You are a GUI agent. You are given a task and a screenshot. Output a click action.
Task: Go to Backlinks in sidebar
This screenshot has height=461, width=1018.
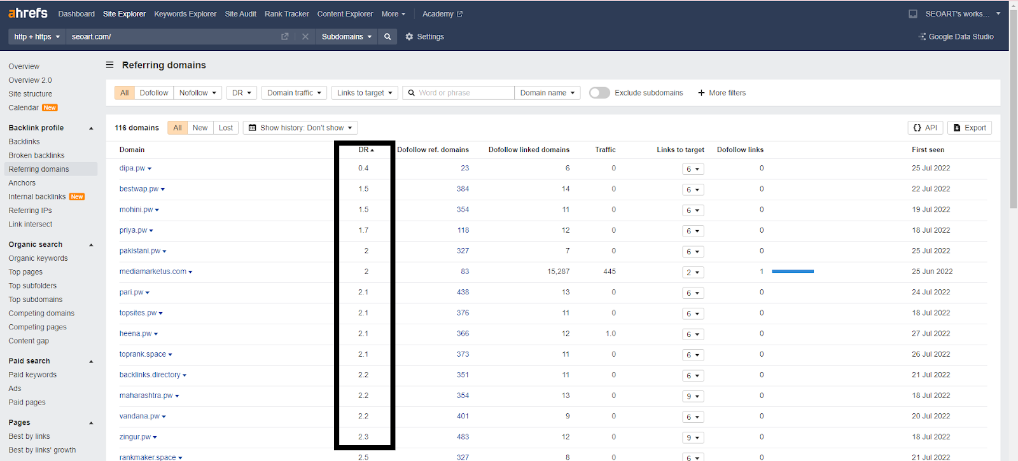(24, 142)
